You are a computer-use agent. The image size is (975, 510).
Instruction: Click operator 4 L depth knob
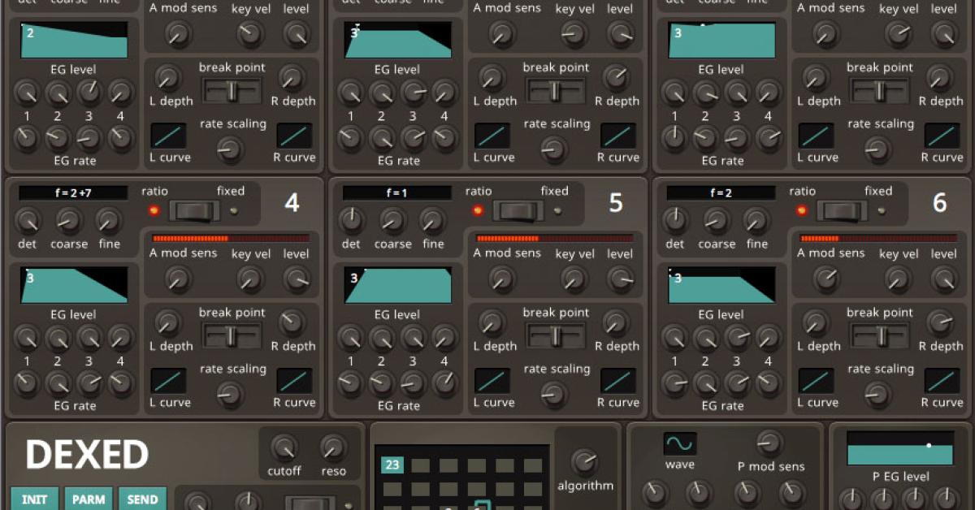[167, 323]
